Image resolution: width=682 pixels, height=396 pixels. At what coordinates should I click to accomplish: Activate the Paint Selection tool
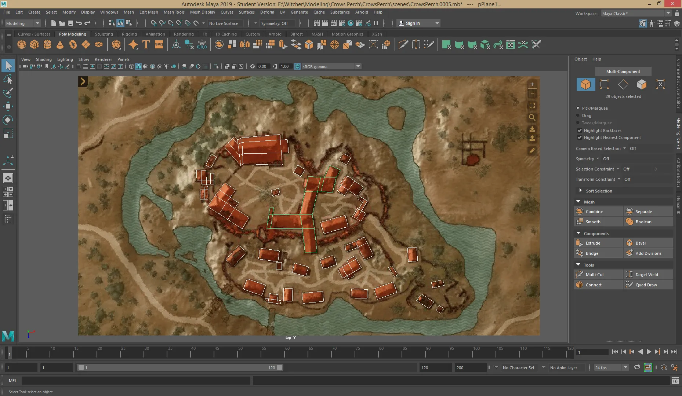(x=8, y=92)
